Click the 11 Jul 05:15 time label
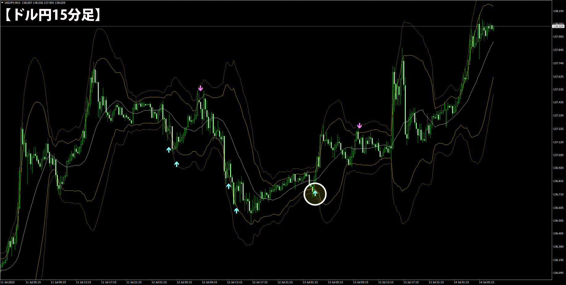 [x=33, y=282]
